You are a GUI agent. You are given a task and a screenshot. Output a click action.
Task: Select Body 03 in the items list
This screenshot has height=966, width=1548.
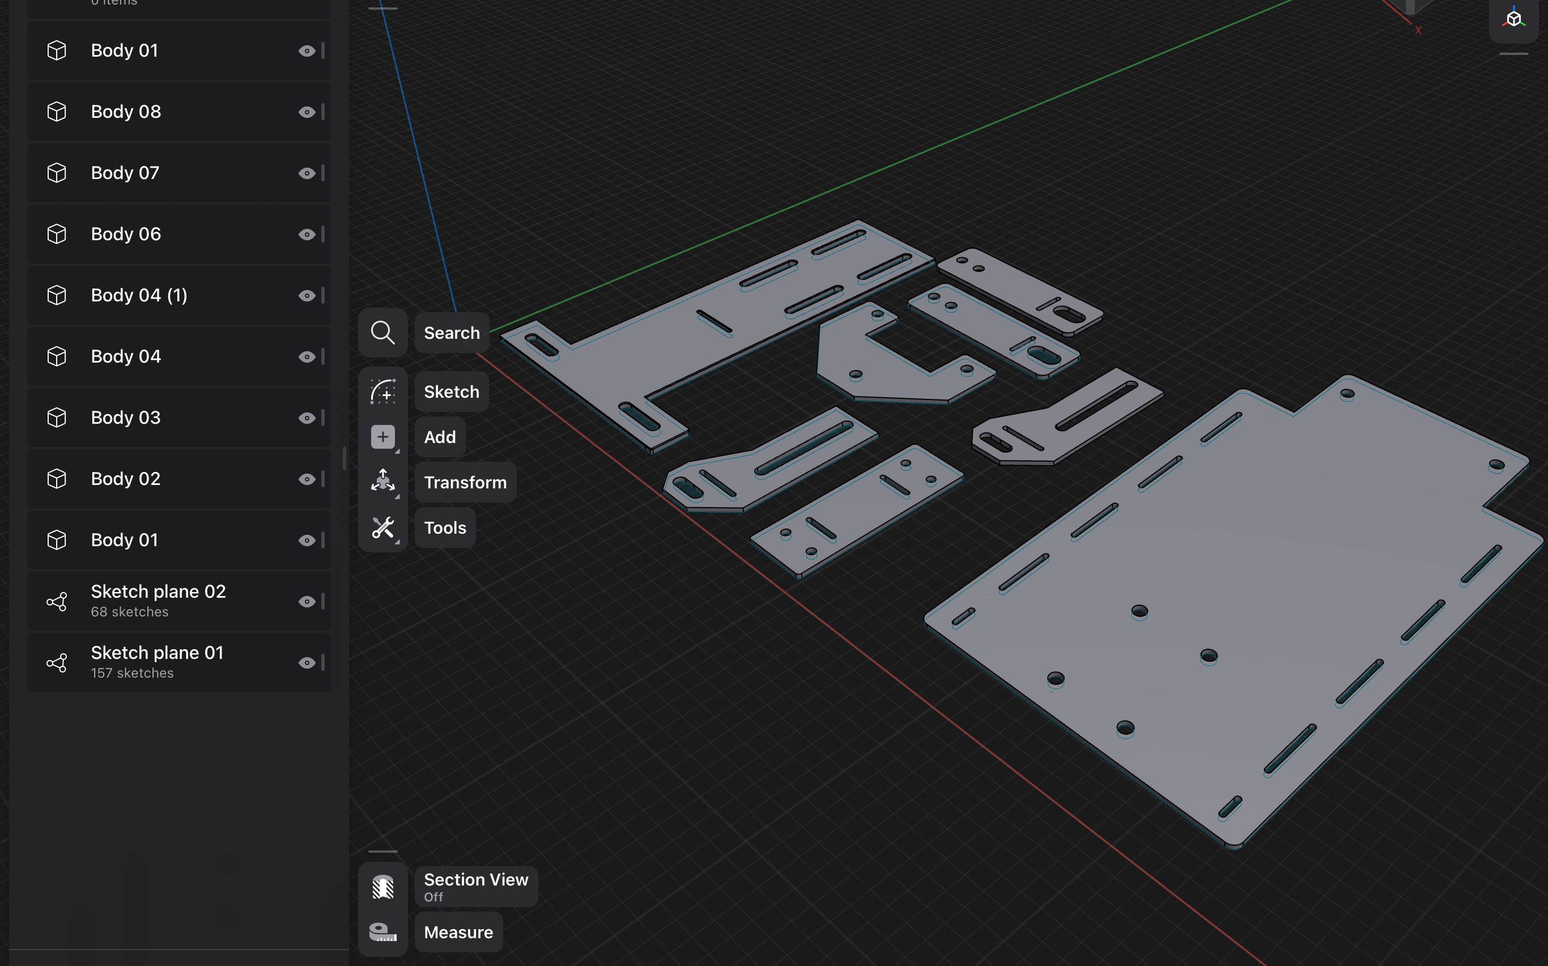tap(126, 417)
